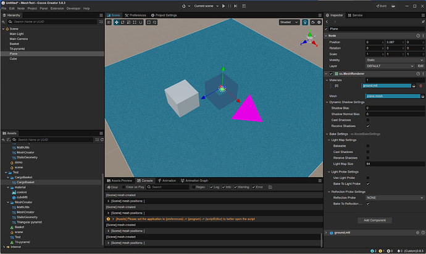Toggle the Warning log filter
The height and width of the screenshot is (254, 426).
[235, 187]
